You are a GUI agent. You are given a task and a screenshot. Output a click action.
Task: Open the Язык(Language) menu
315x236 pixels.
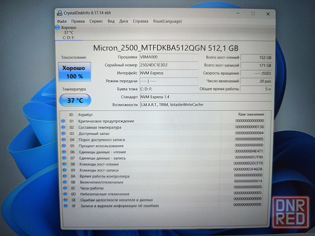[x=167, y=21]
